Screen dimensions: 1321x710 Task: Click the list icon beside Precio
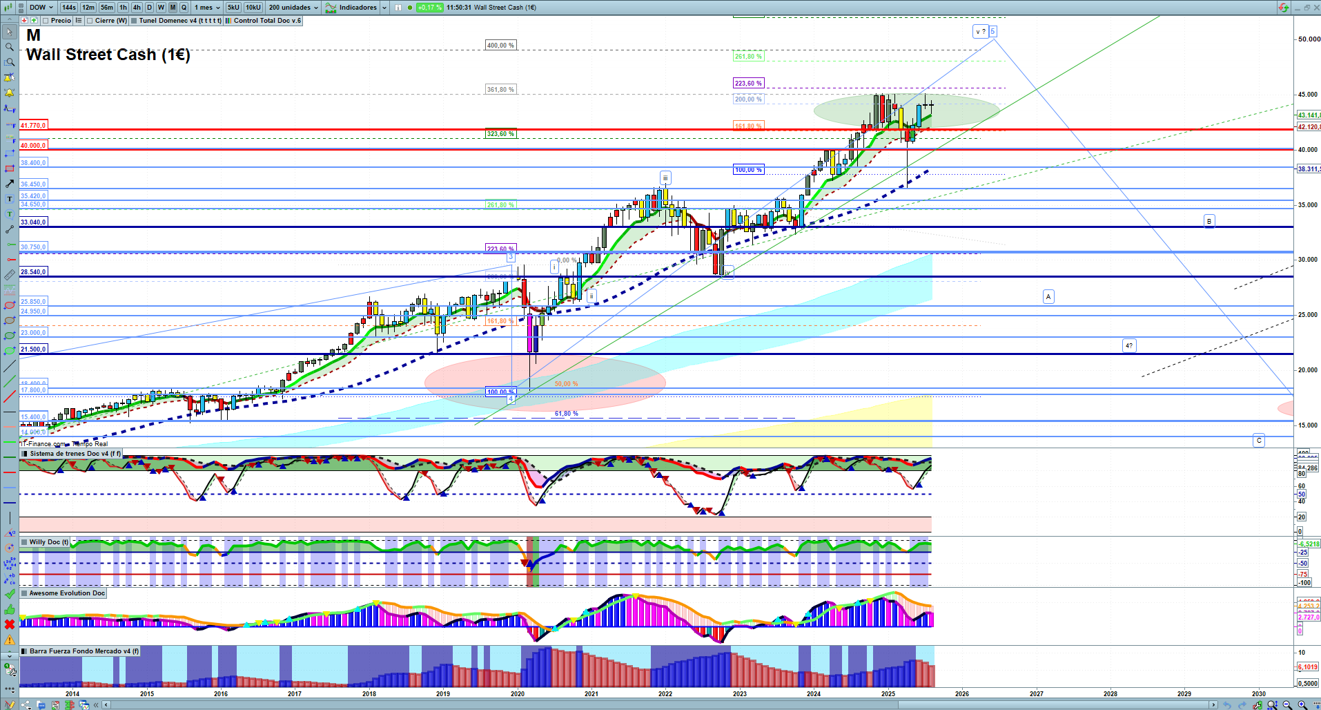tap(79, 21)
